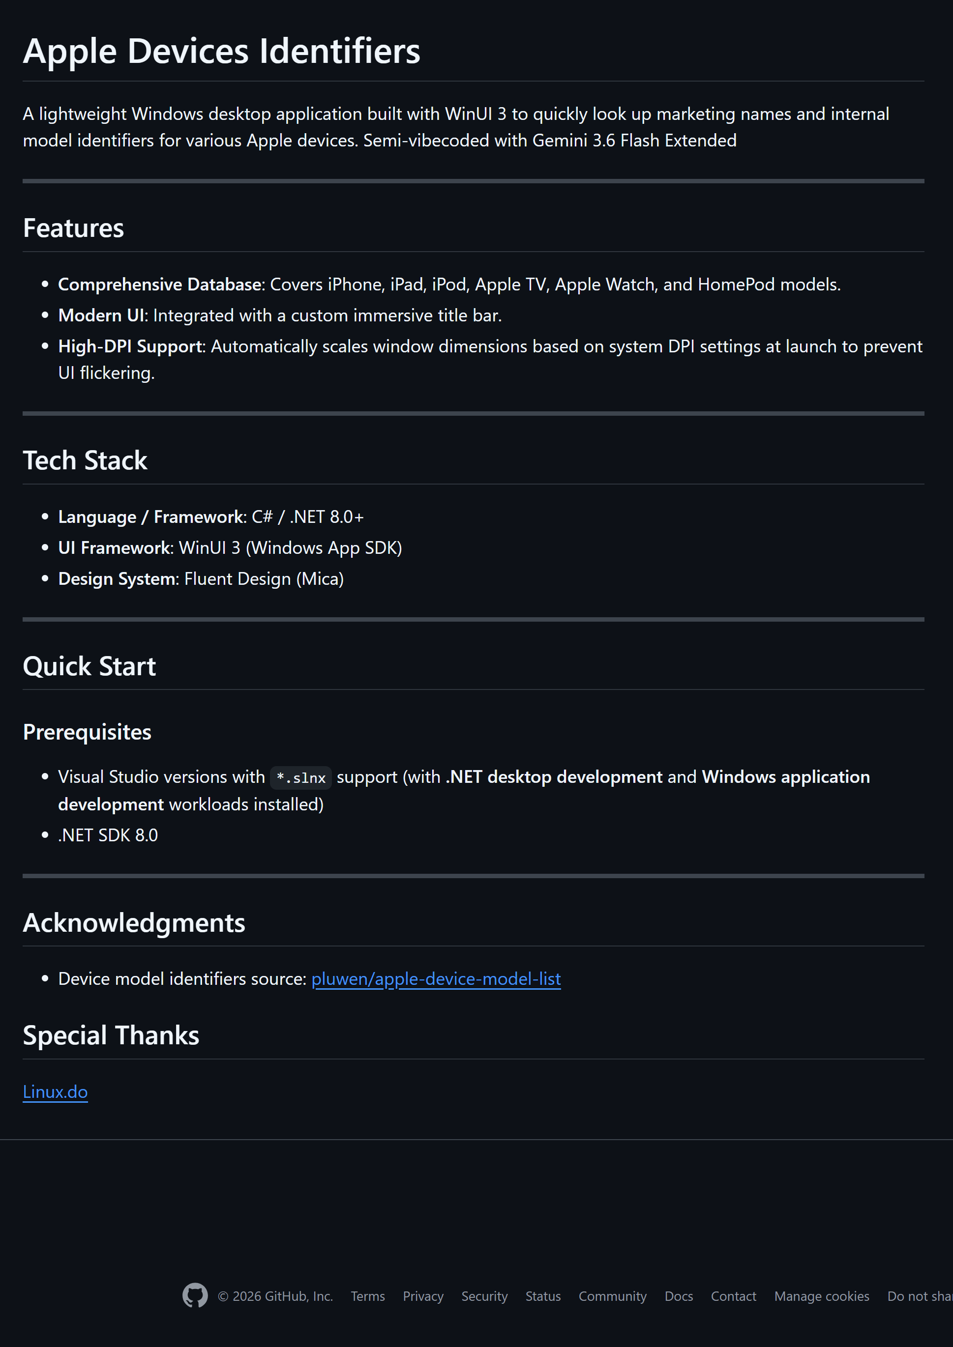Screen dimensions: 953x1347
Task: Go to the Privacy footer link
Action: [x=423, y=1296]
